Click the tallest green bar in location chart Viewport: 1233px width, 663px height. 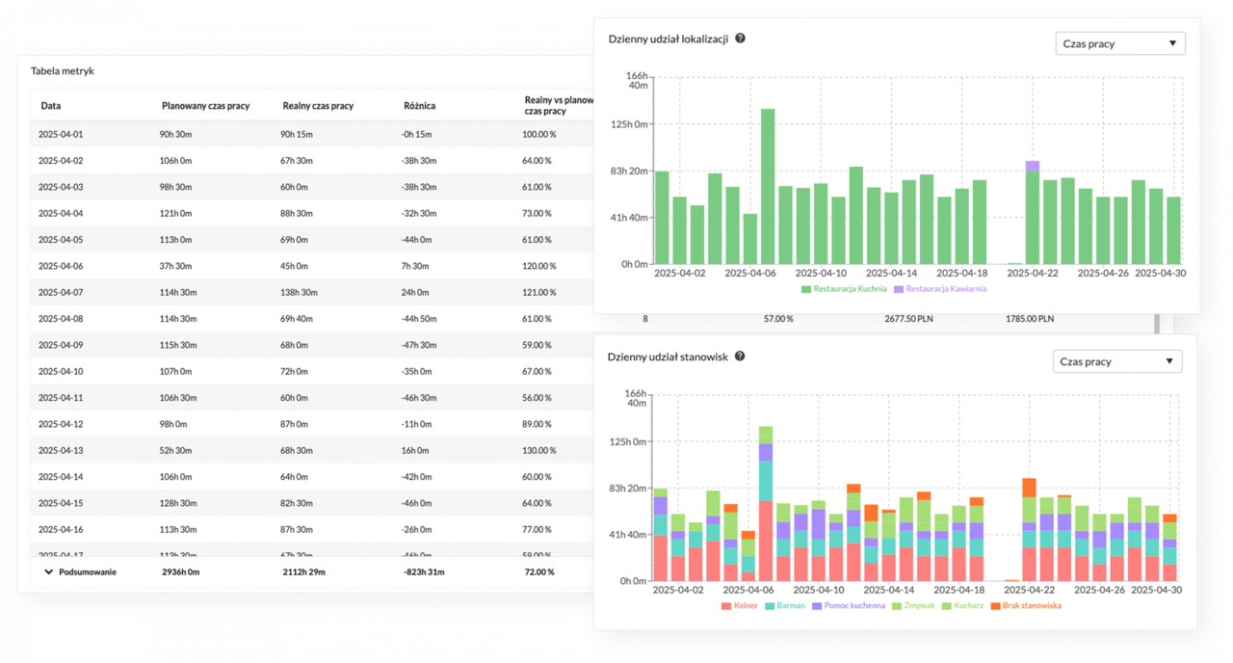[768, 185]
